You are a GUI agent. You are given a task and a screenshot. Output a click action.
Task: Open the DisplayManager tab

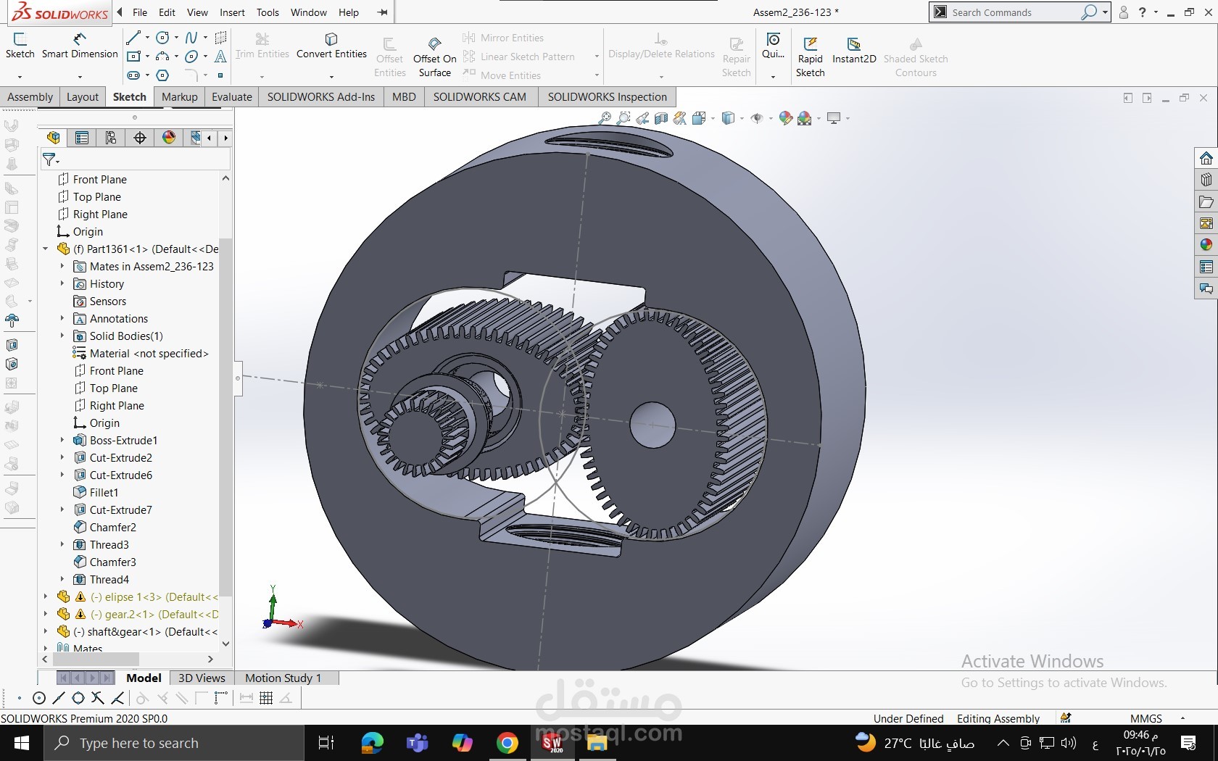click(169, 138)
